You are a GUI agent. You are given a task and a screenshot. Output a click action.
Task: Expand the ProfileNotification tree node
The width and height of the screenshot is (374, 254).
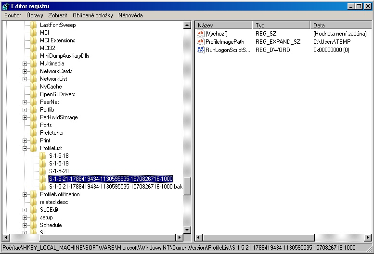point(25,194)
